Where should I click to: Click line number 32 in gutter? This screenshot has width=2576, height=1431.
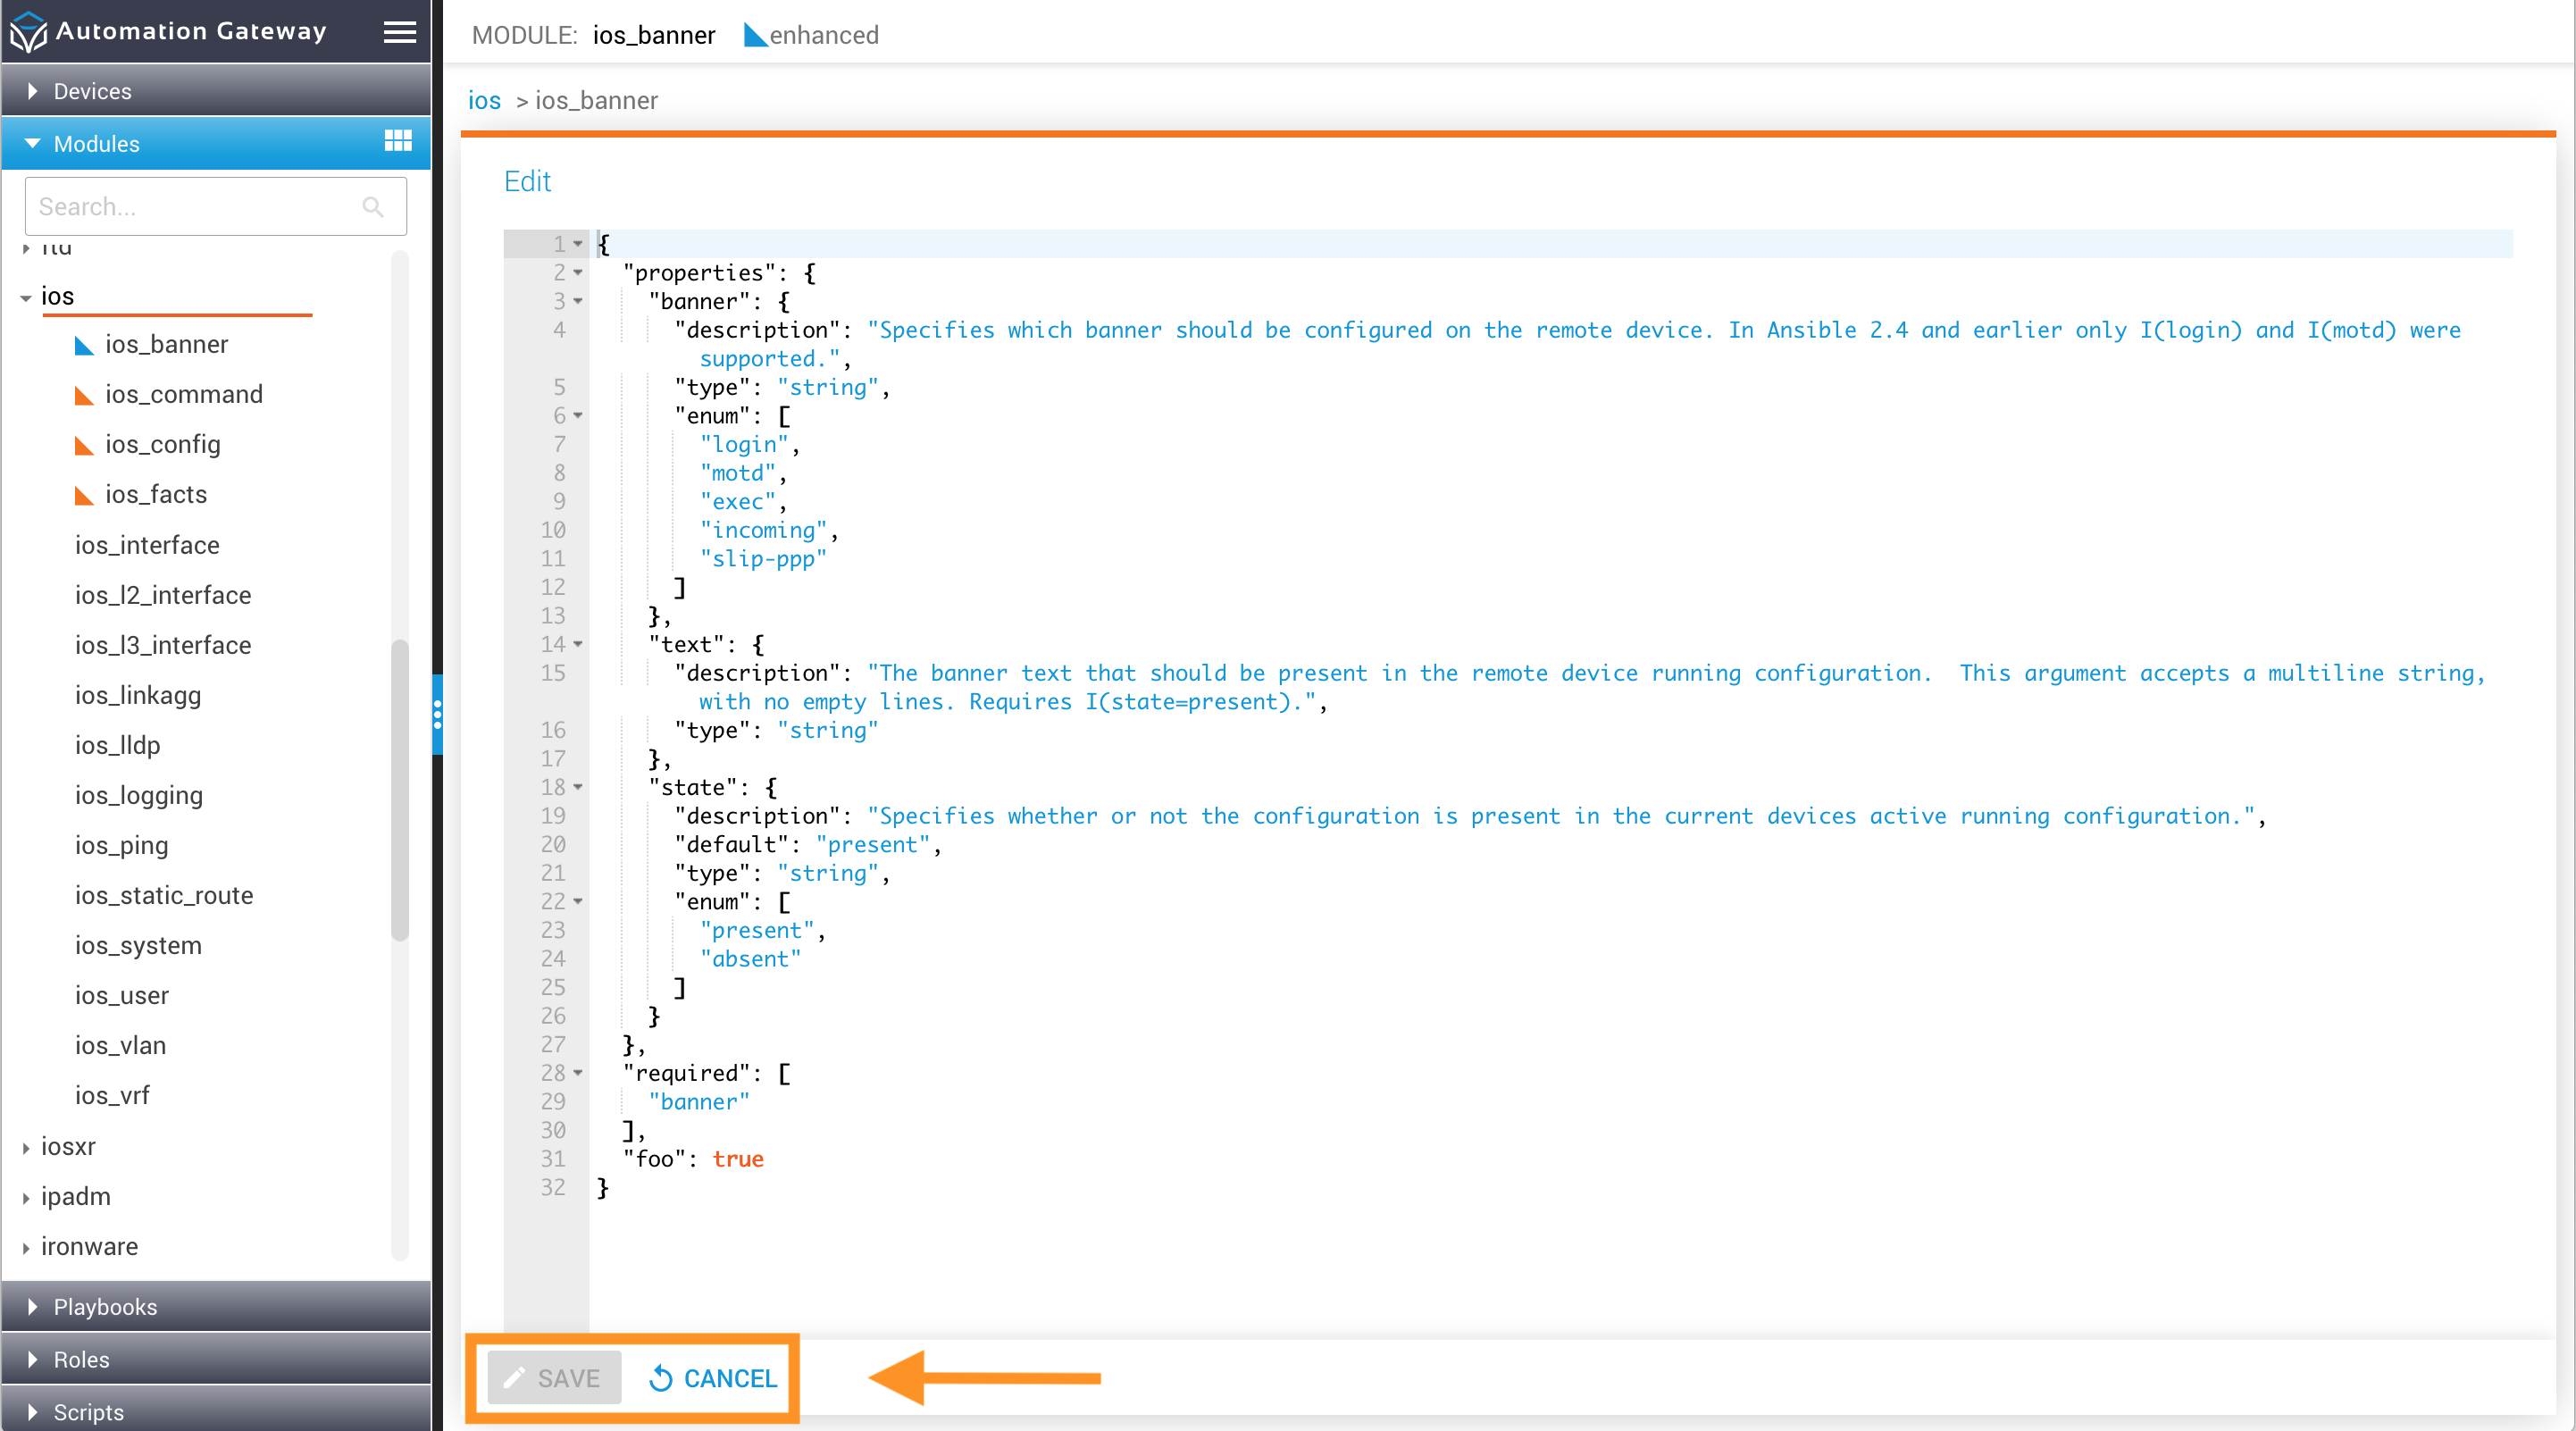553,1188
